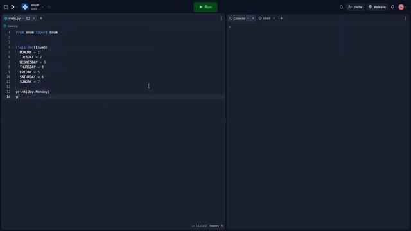Close the main.py tab
The height and width of the screenshot is (231, 411).
34,19
